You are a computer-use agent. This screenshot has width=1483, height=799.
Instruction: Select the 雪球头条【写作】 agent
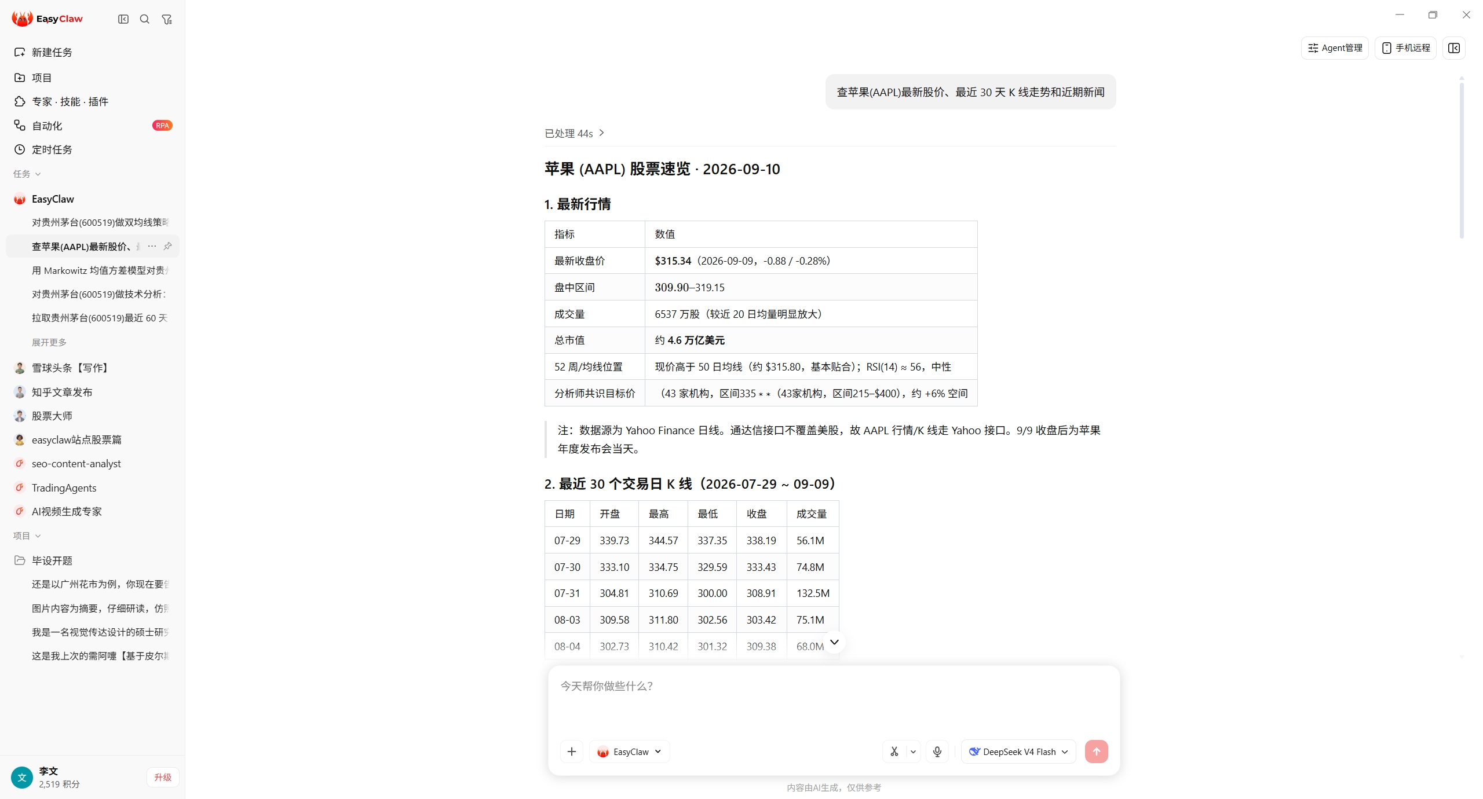93,368
